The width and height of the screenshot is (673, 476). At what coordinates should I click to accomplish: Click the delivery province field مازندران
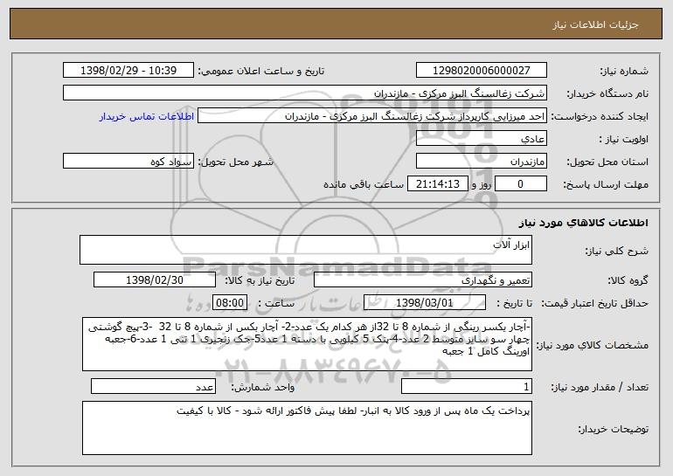click(481, 162)
